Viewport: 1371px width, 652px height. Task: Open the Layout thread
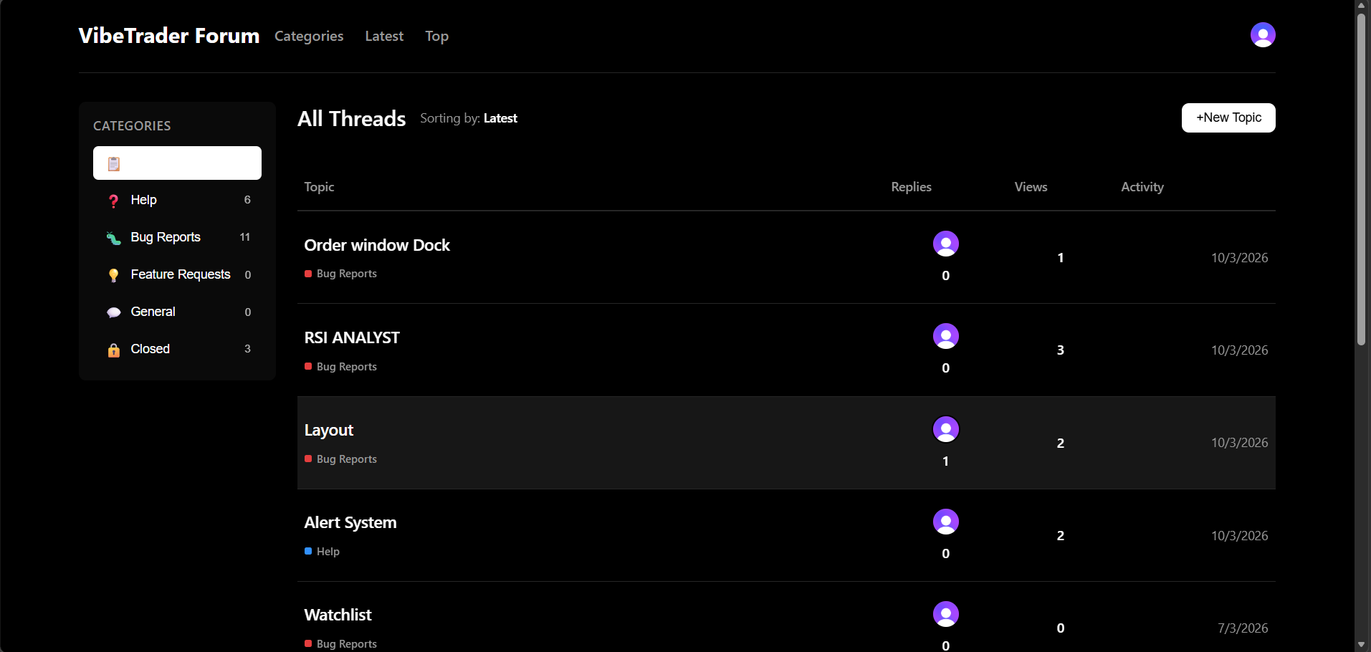coord(329,431)
